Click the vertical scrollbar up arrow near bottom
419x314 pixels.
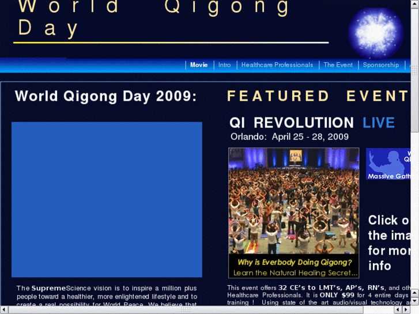(x=415, y=293)
